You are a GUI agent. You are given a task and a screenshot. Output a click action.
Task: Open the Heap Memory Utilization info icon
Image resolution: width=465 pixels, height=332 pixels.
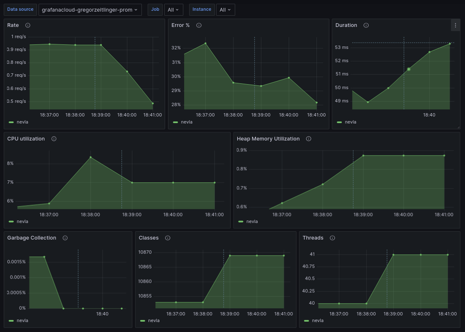click(x=309, y=139)
